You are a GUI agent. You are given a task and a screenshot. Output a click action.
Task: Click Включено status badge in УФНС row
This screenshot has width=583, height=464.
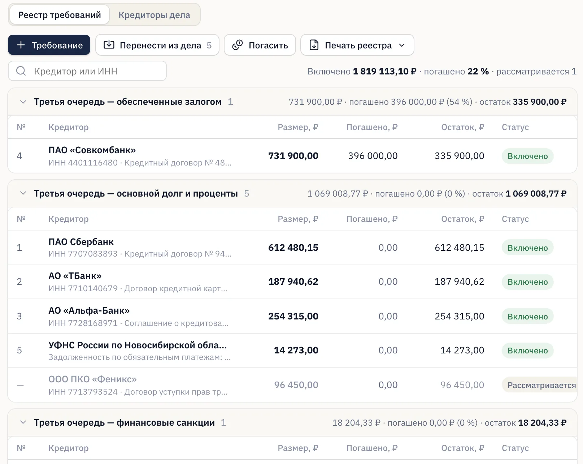[x=527, y=351]
